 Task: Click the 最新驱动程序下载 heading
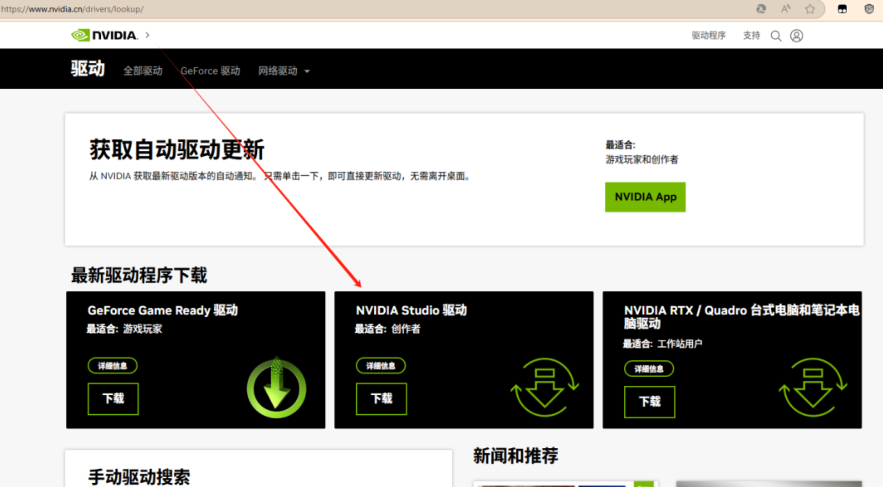[x=139, y=275]
